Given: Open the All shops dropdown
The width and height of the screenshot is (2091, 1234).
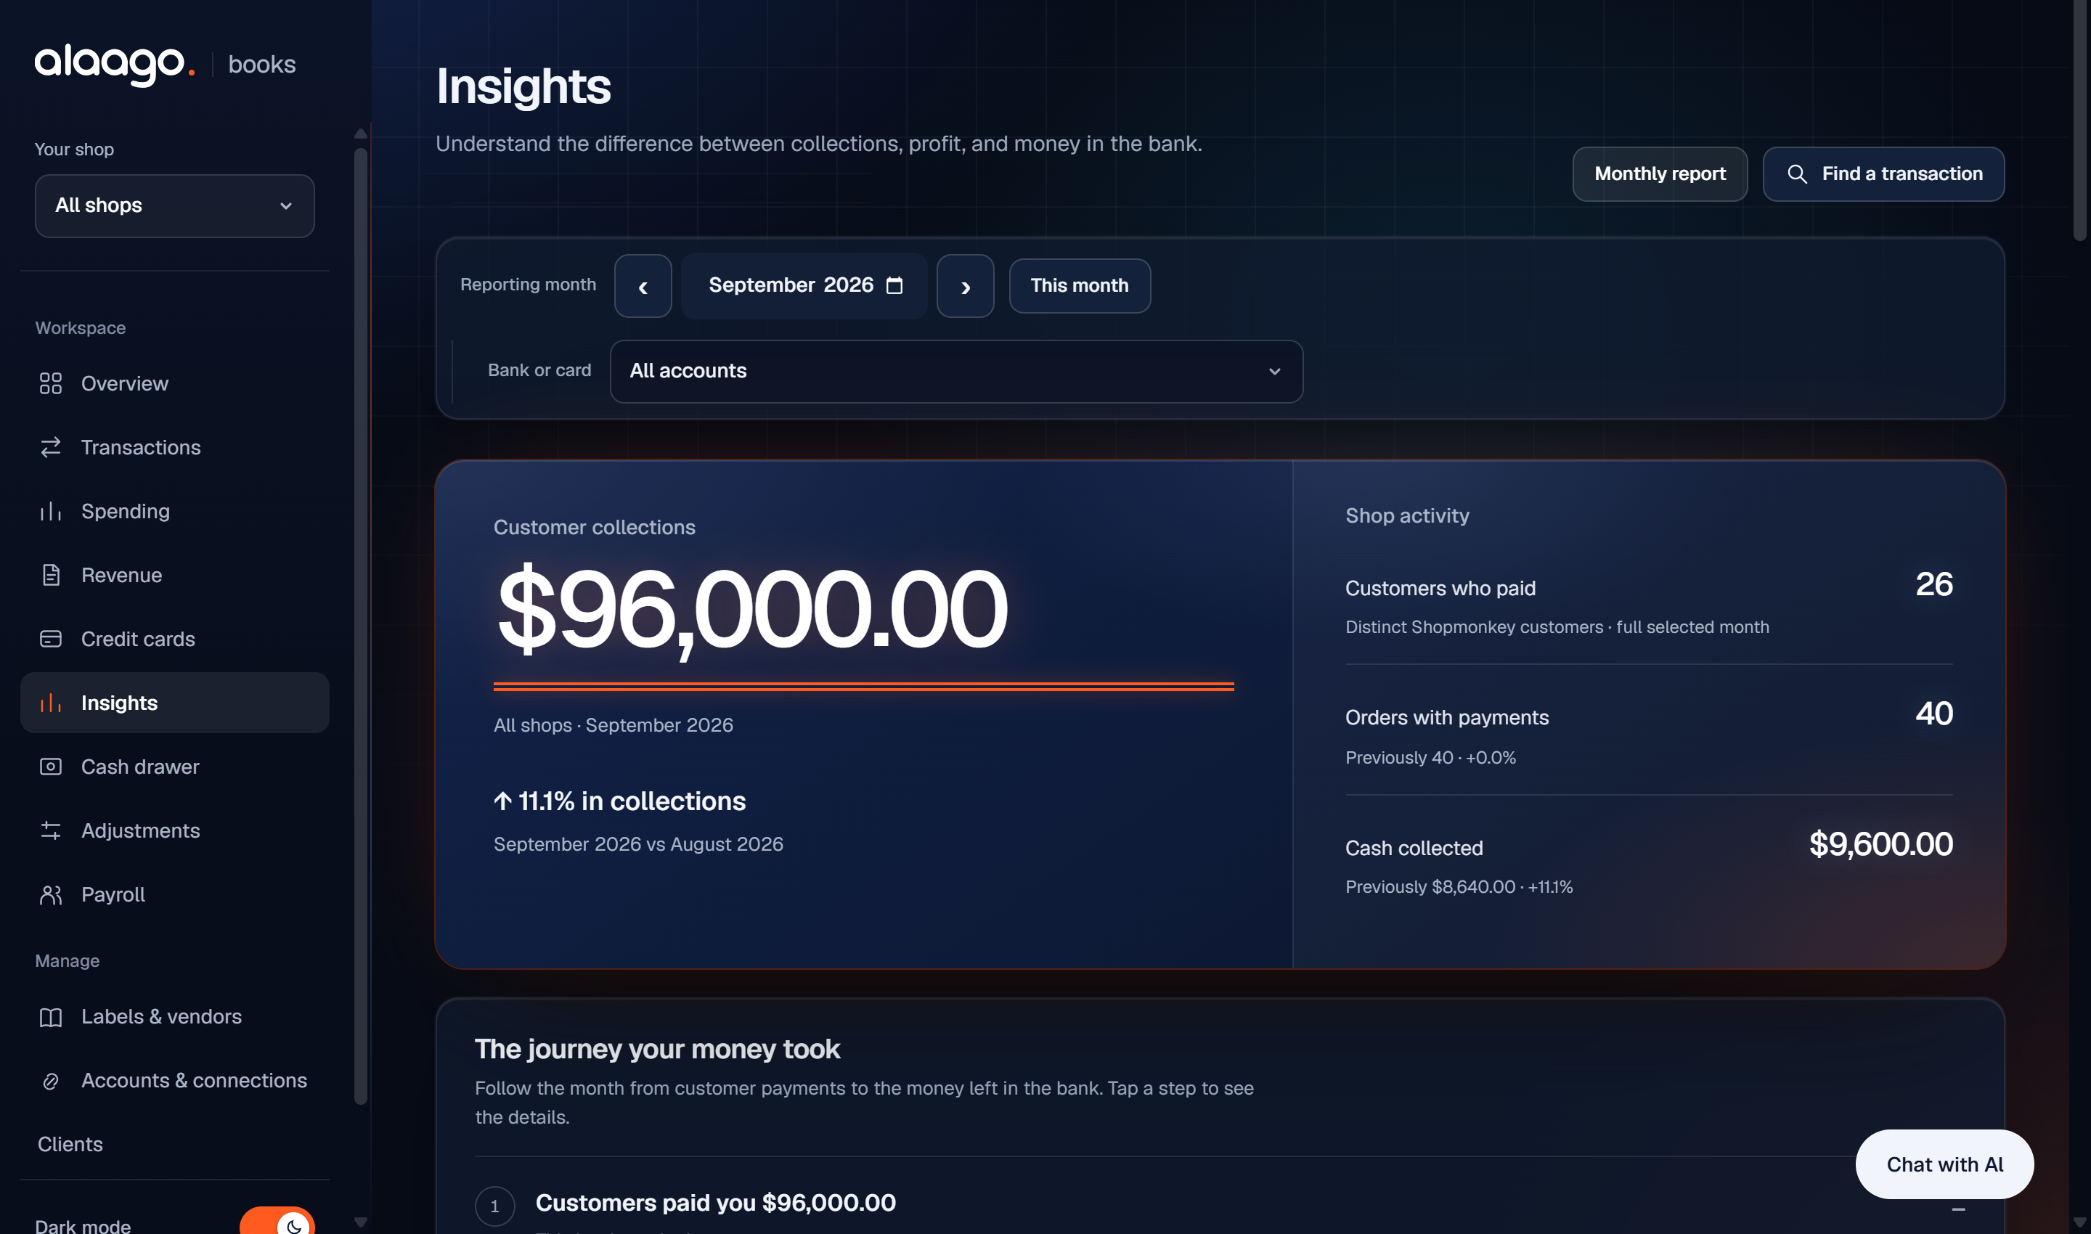Looking at the screenshot, I should click(x=175, y=205).
